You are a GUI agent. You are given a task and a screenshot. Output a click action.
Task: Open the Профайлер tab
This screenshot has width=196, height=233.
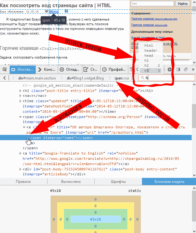[x=114, y=69]
